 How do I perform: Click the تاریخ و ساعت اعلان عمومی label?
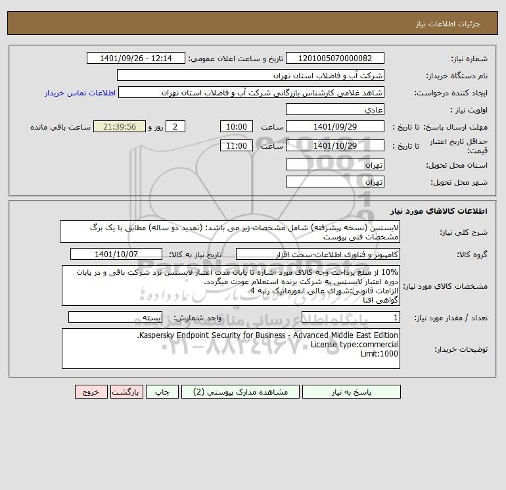pyautogui.click(x=235, y=59)
